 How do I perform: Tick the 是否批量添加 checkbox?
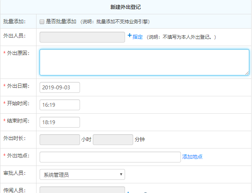[42, 22]
